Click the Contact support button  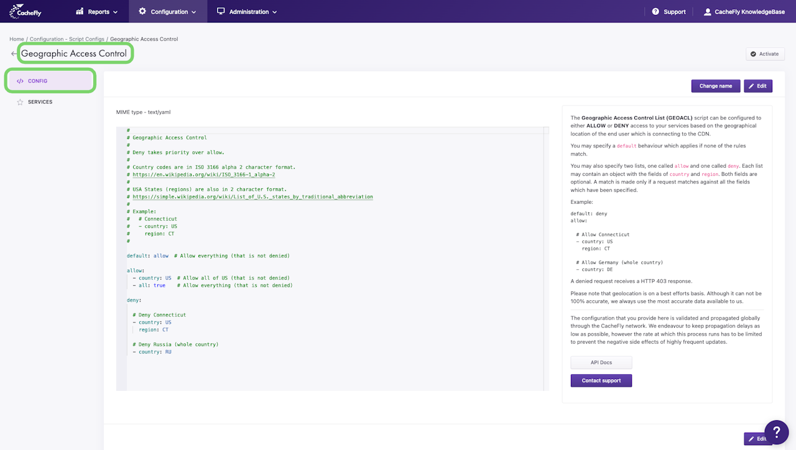click(601, 380)
